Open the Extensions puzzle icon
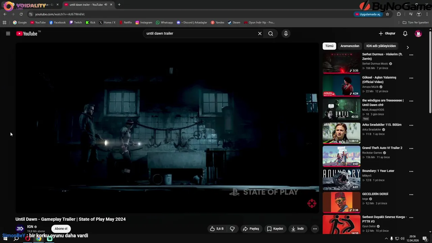This screenshot has height=243, width=432. coord(399,14)
